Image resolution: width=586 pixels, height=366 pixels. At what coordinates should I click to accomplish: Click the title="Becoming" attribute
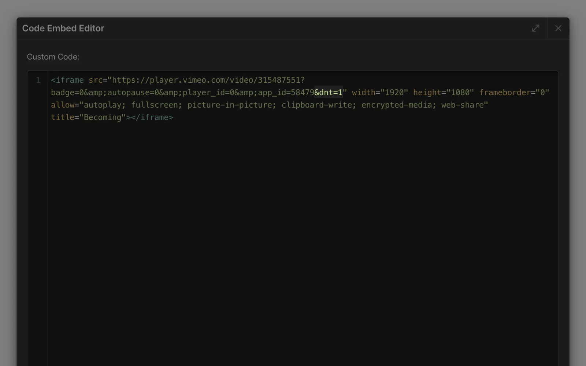point(89,117)
